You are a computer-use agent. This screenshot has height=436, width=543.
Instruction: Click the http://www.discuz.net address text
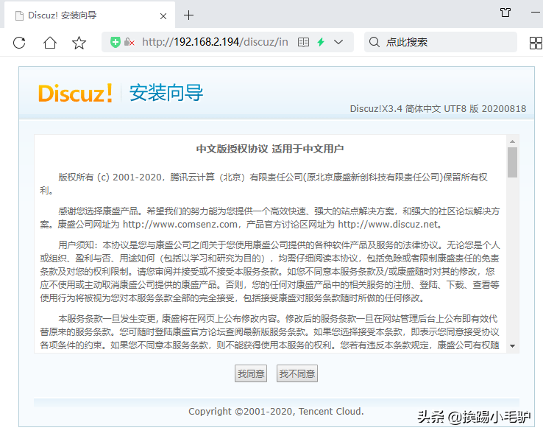point(388,225)
